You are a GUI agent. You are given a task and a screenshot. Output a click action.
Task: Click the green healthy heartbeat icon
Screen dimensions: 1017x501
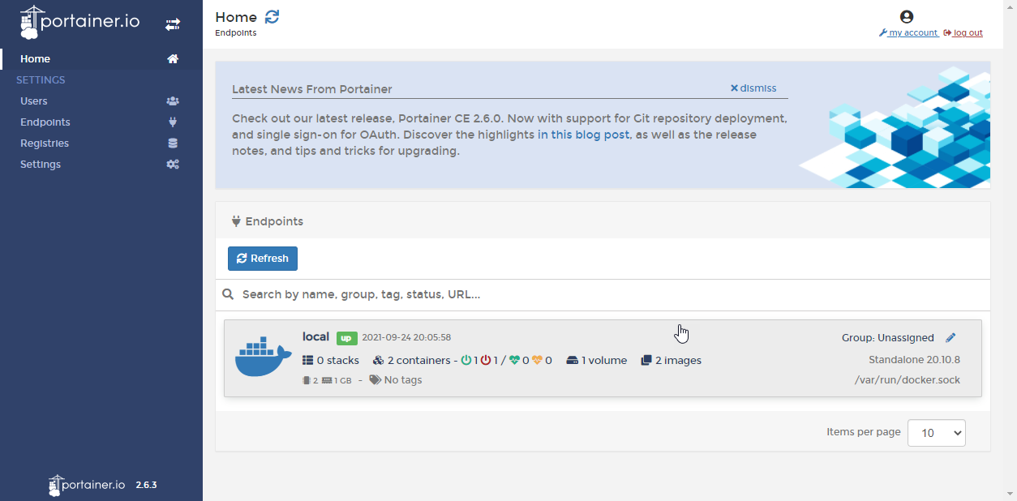click(x=514, y=360)
